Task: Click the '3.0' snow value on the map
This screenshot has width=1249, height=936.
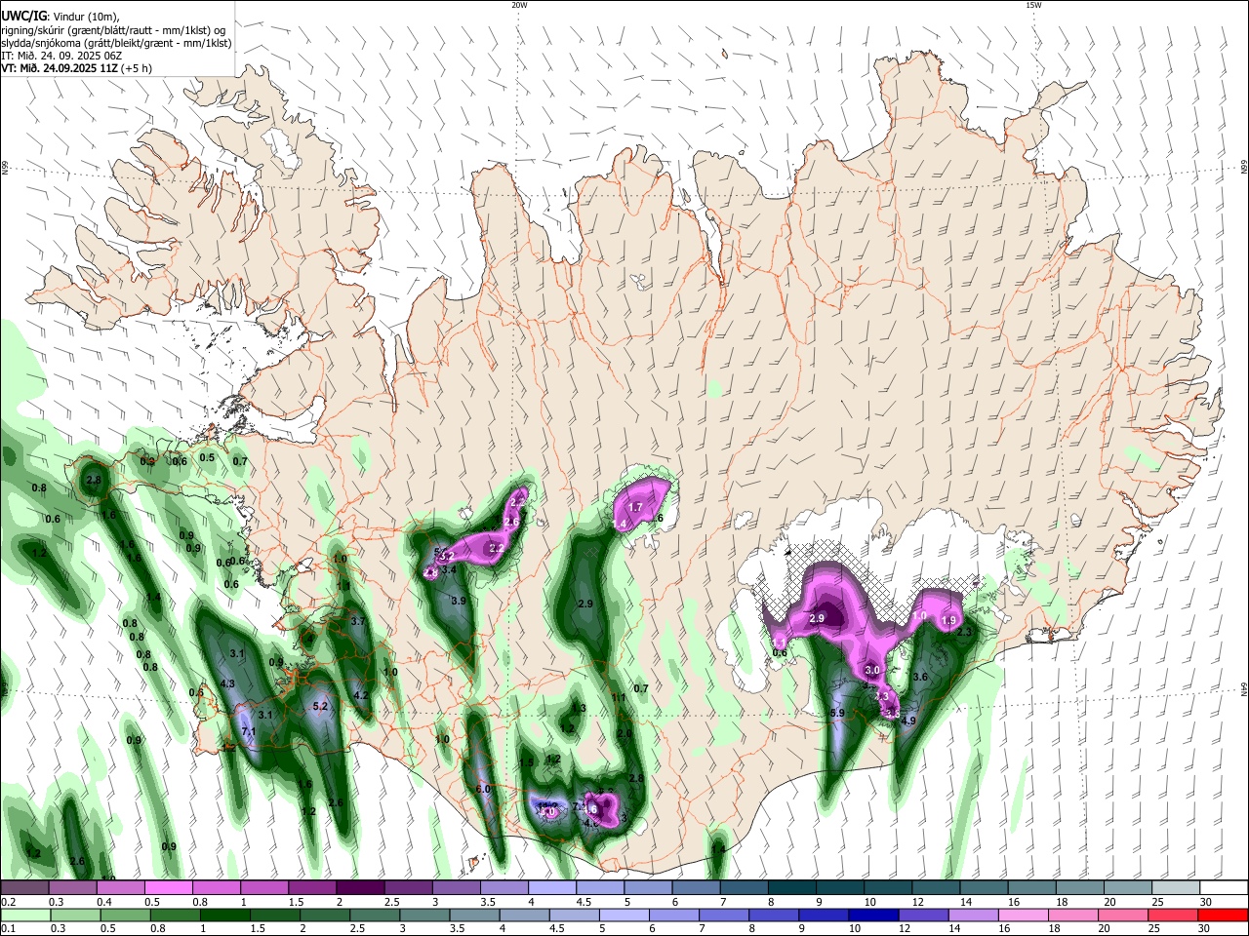Action: (872, 671)
